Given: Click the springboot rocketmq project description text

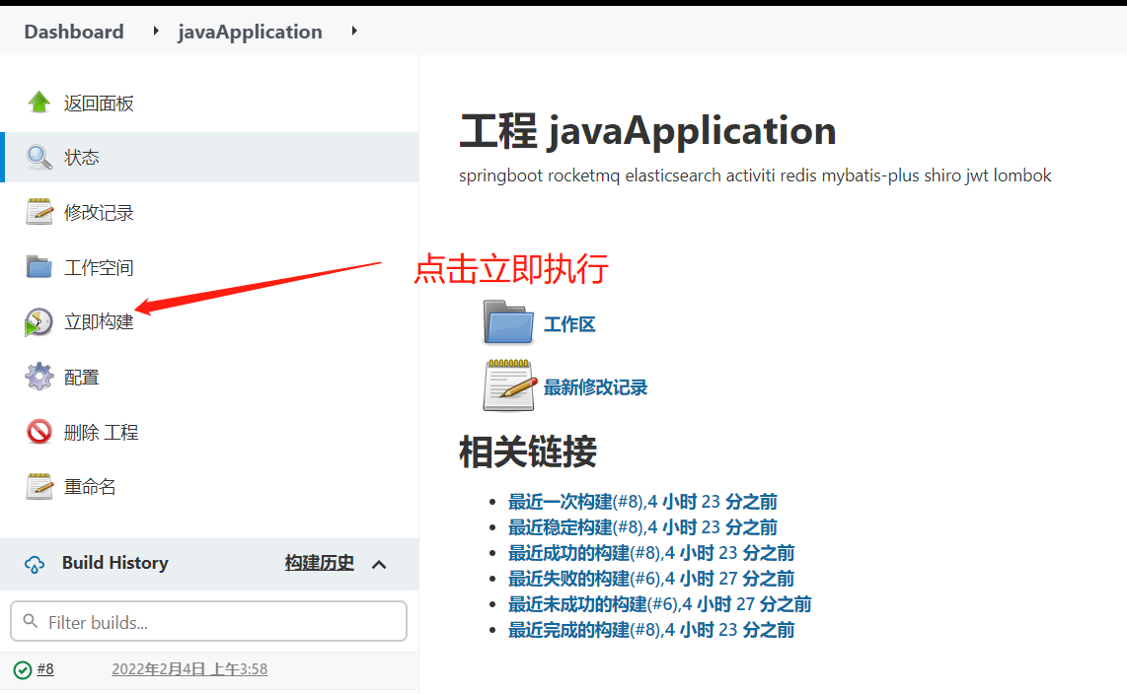Looking at the screenshot, I should (755, 175).
